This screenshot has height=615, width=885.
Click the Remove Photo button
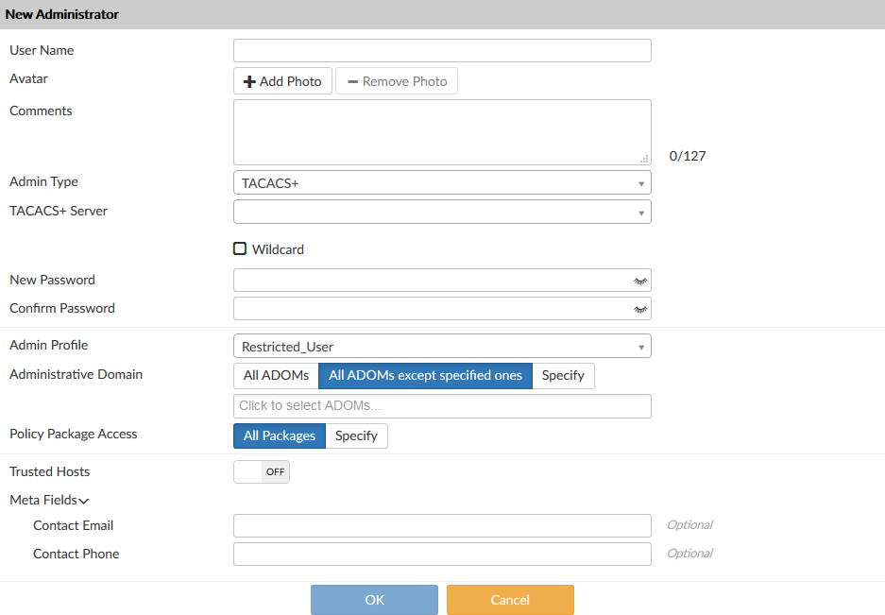[397, 81]
